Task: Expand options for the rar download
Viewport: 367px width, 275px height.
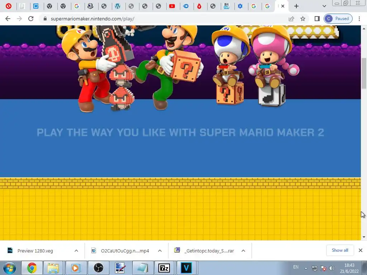Action: [x=243, y=251]
